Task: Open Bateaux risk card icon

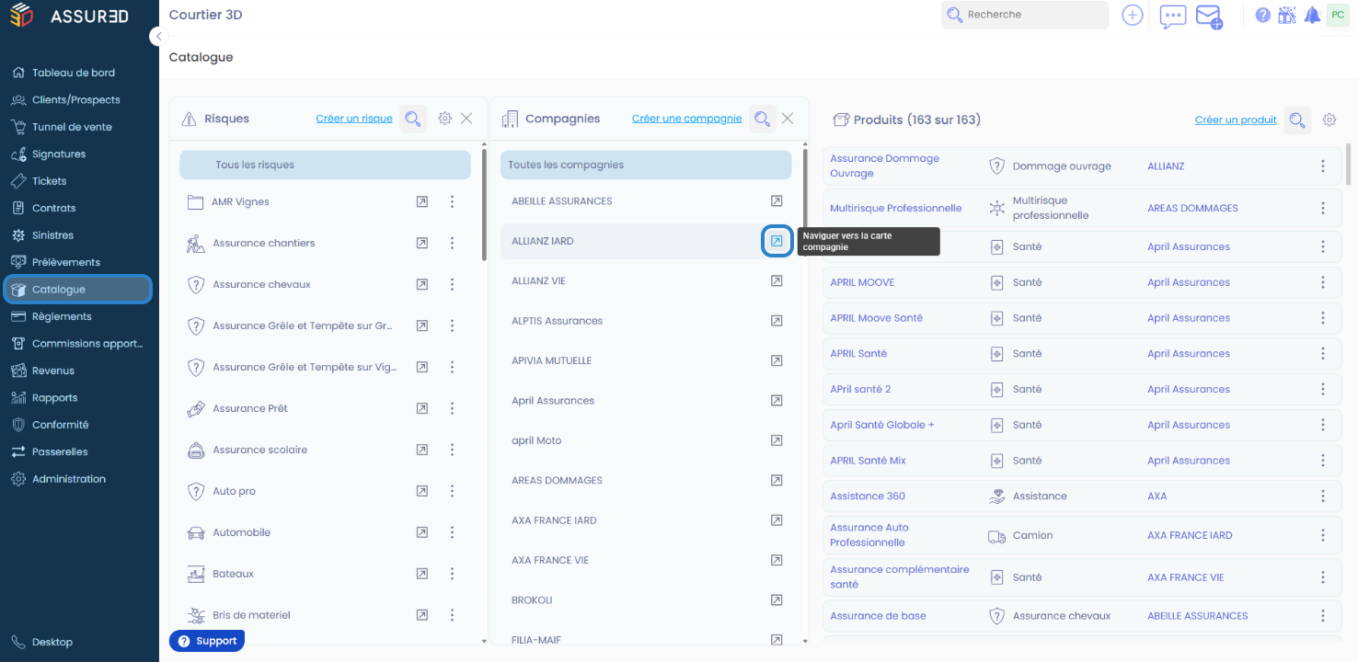Action: pyautogui.click(x=421, y=574)
